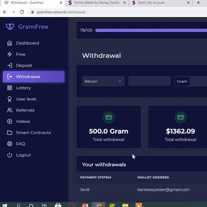Open a new browser tab with plus
The height and width of the screenshot is (207, 207).
(x=199, y=2)
